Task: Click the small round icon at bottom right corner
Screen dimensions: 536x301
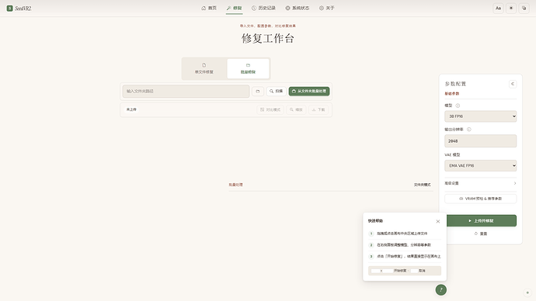Action: tap(527, 292)
